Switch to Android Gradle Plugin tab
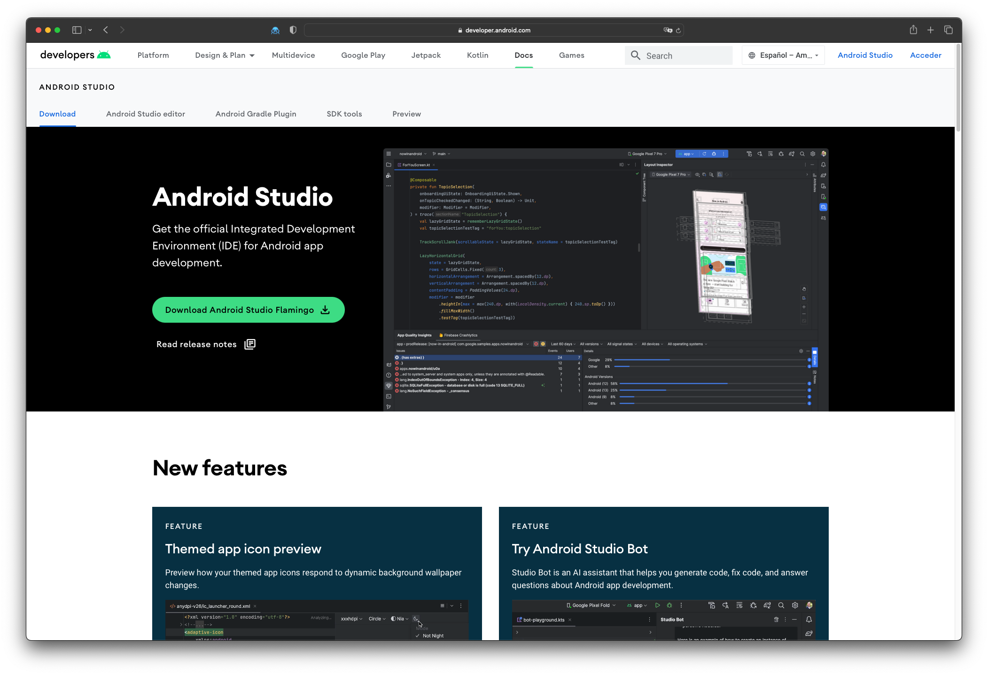The height and width of the screenshot is (675, 988). (256, 114)
